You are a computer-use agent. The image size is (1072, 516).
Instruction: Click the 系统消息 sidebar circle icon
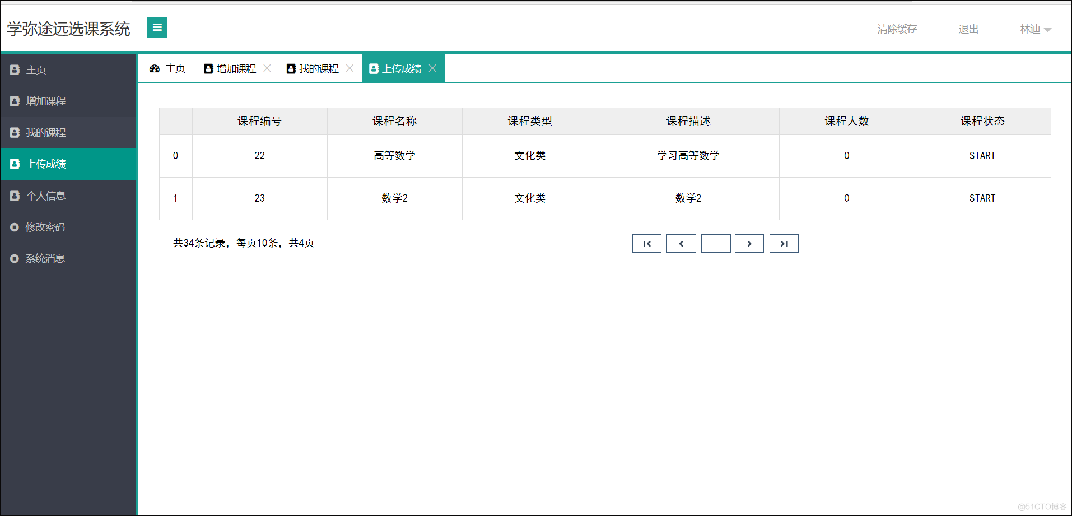tap(15, 259)
